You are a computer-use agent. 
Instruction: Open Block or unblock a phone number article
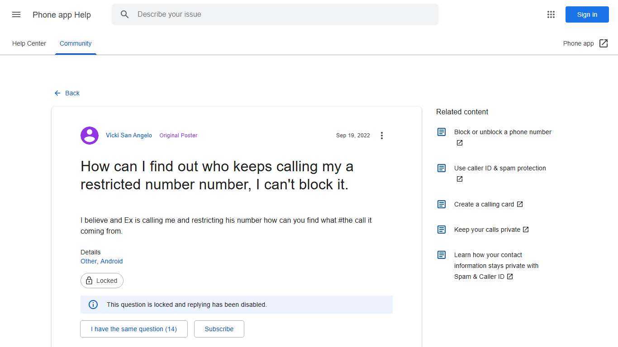[x=503, y=132]
